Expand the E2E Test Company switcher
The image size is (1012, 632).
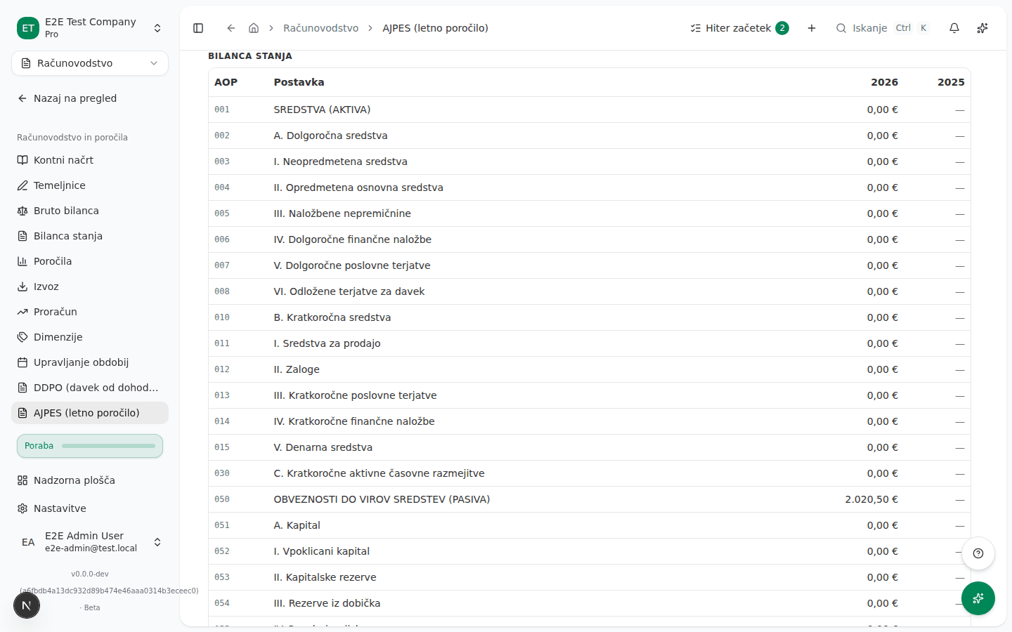(x=90, y=28)
